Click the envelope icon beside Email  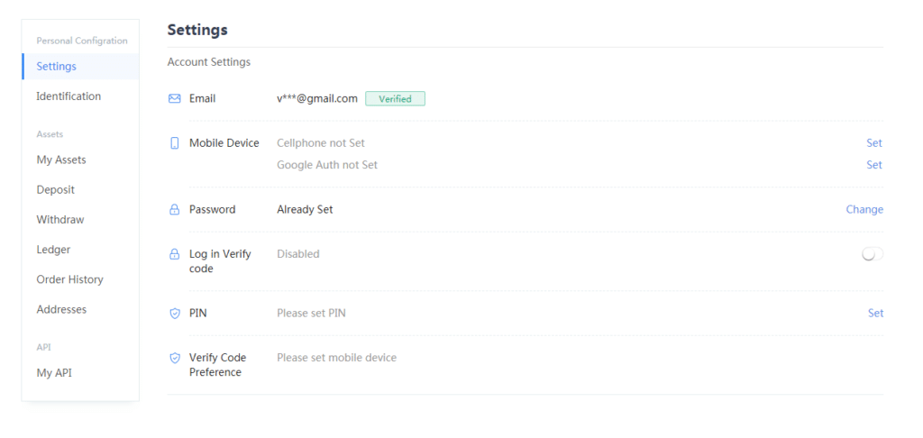175,98
